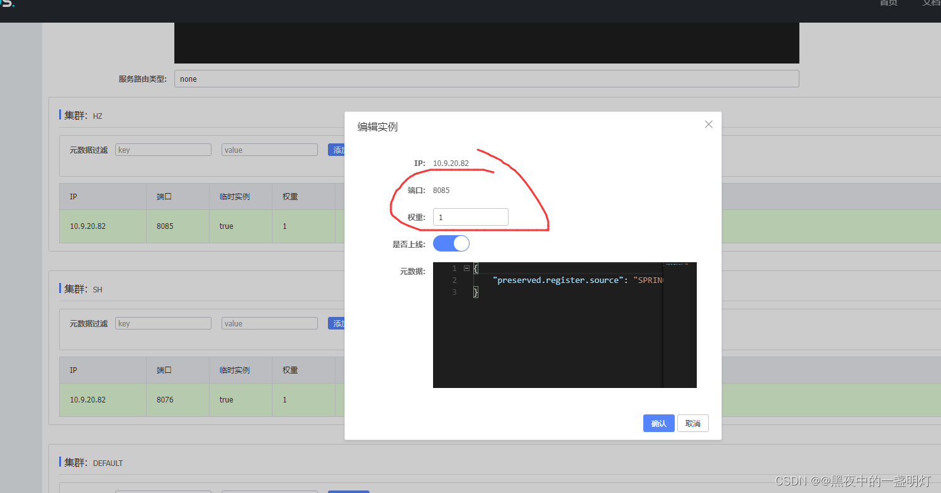Click inside the 元数据 code editor

tap(565, 325)
